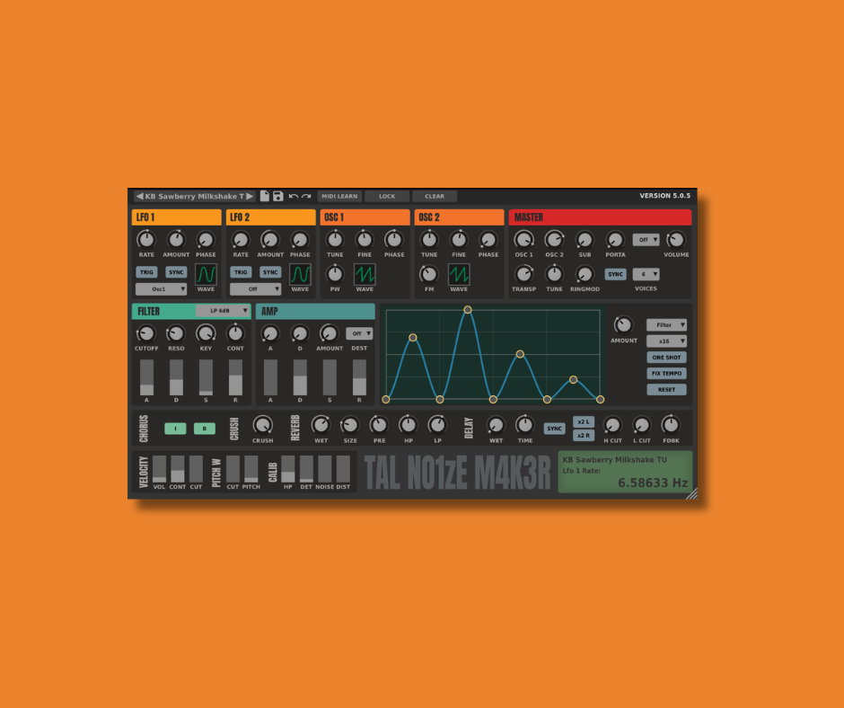Click the new preset document icon
Screen dimensions: 844x708
(x=267, y=196)
